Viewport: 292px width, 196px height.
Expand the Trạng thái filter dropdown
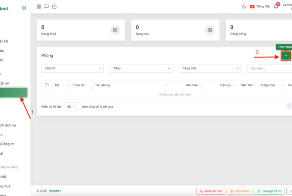209,68
